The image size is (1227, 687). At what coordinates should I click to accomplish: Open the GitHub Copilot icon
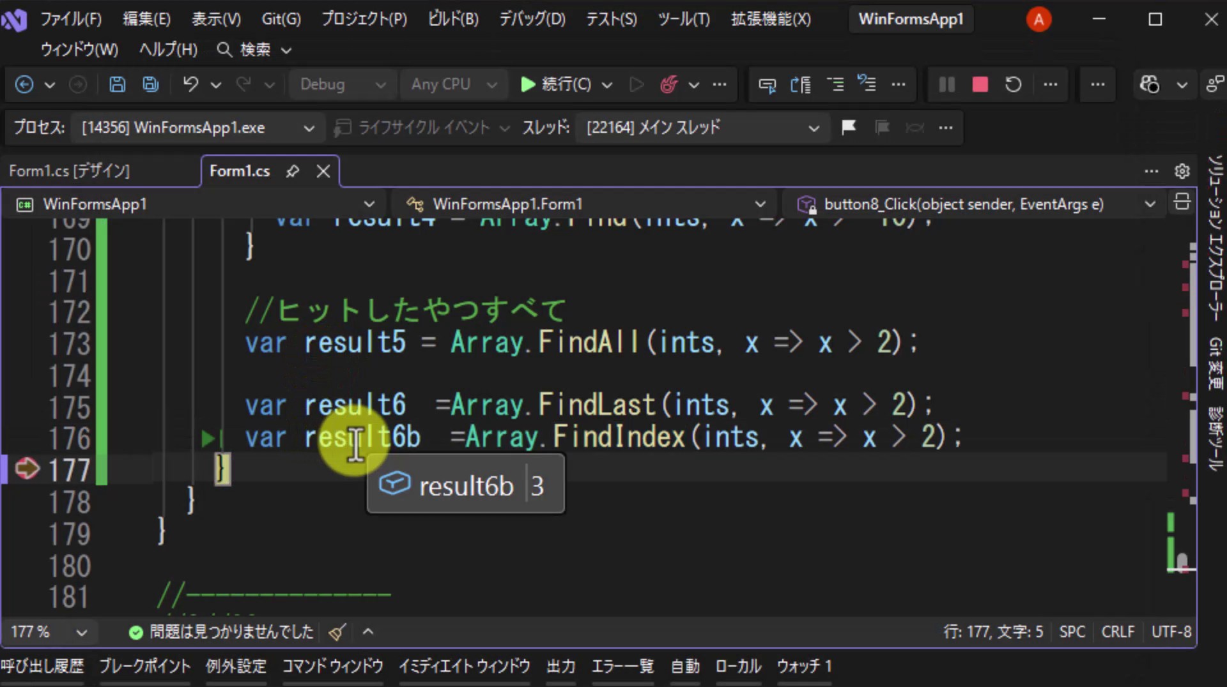tap(1149, 84)
